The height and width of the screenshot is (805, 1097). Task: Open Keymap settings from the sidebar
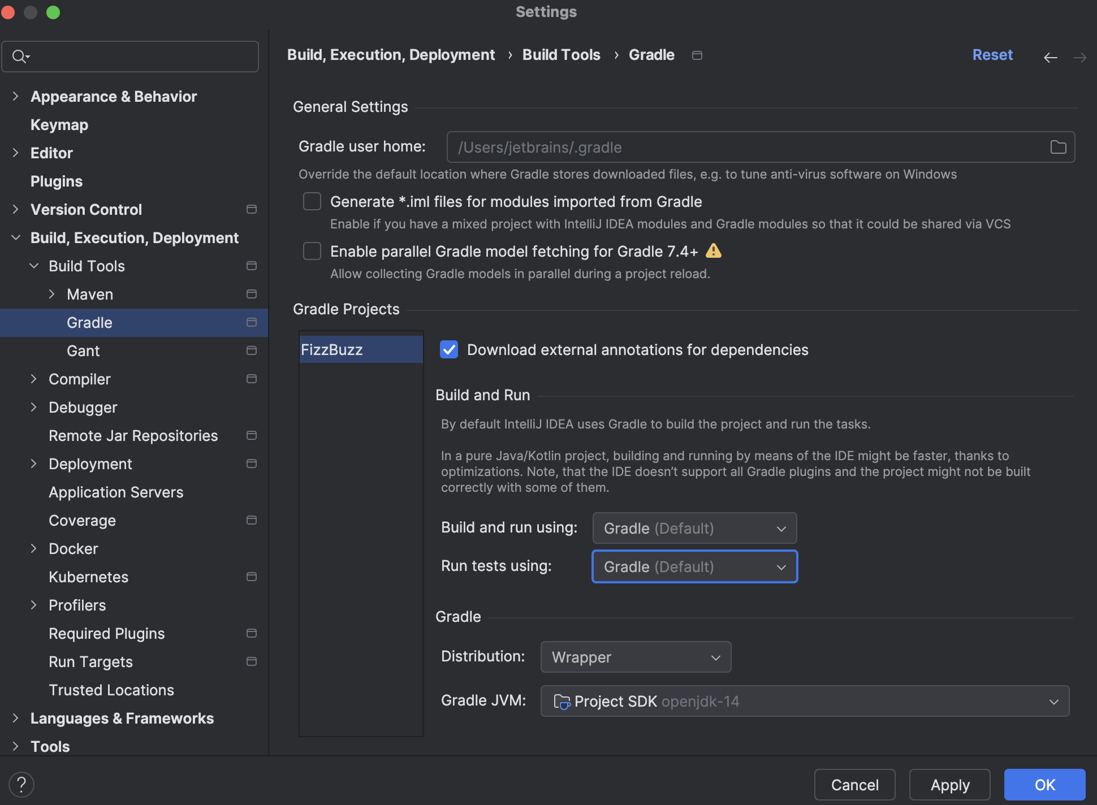pyautogui.click(x=59, y=124)
